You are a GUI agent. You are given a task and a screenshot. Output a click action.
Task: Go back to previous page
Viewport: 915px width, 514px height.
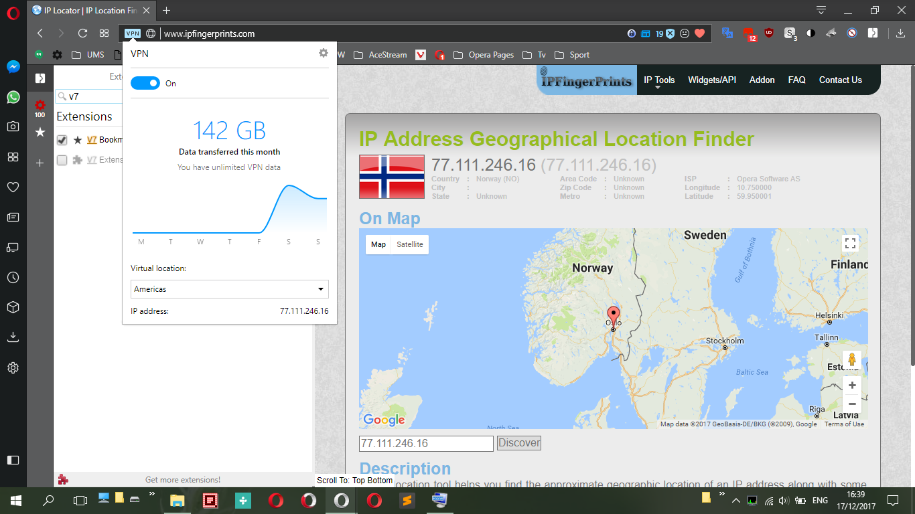pyautogui.click(x=40, y=33)
